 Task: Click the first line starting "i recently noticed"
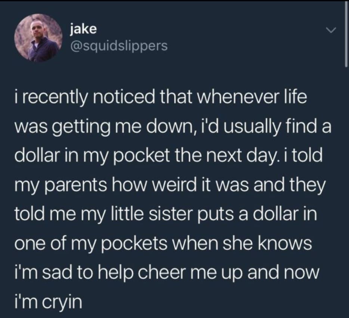coord(161,97)
